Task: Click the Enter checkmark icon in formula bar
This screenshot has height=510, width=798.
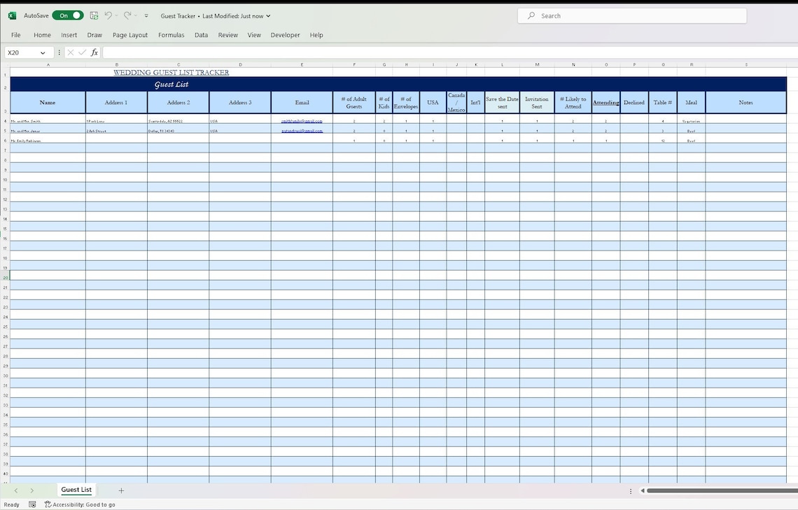Action: pyautogui.click(x=82, y=52)
